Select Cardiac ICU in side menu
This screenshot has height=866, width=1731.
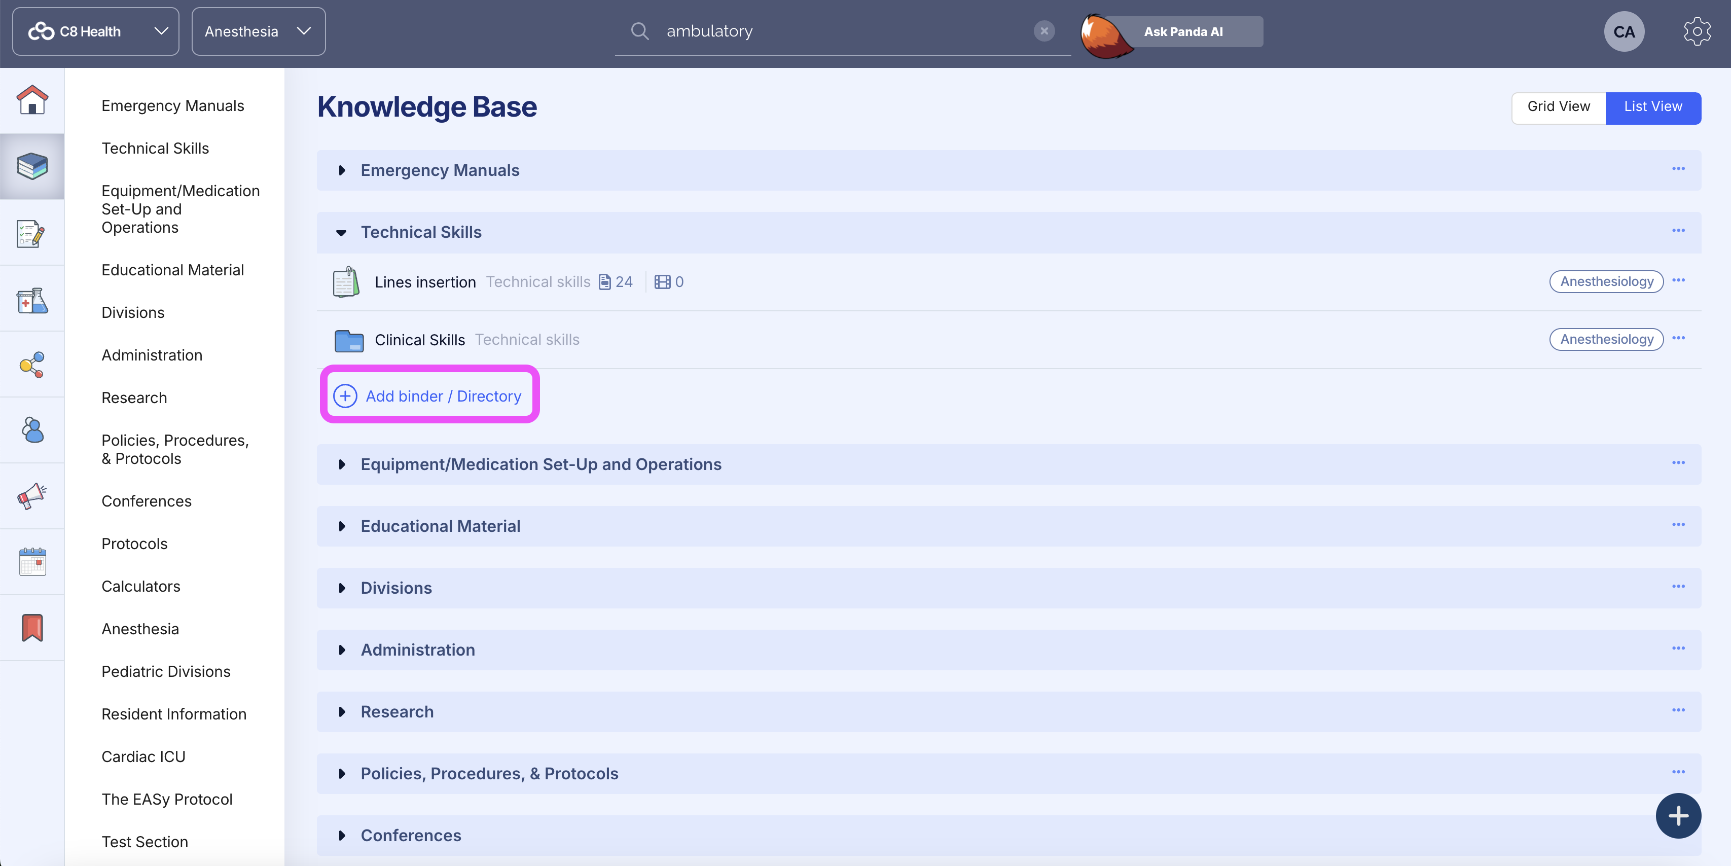click(143, 757)
